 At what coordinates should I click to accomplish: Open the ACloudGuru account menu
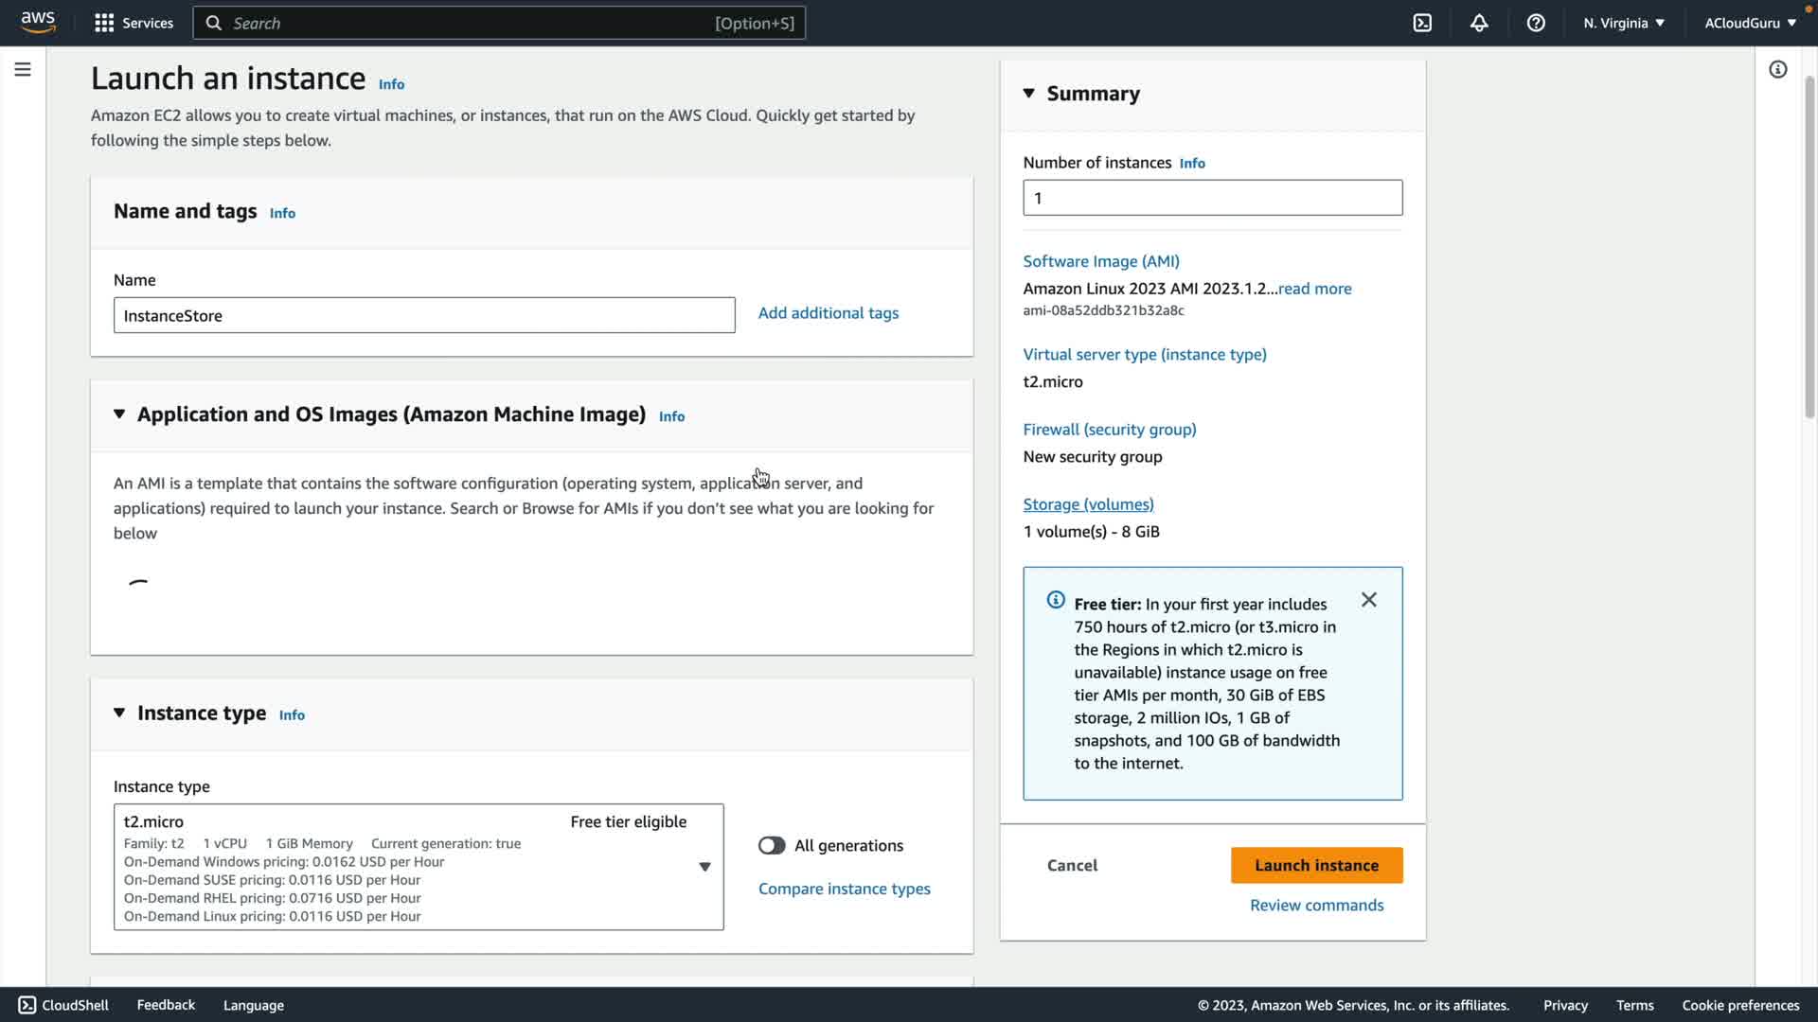point(1749,23)
